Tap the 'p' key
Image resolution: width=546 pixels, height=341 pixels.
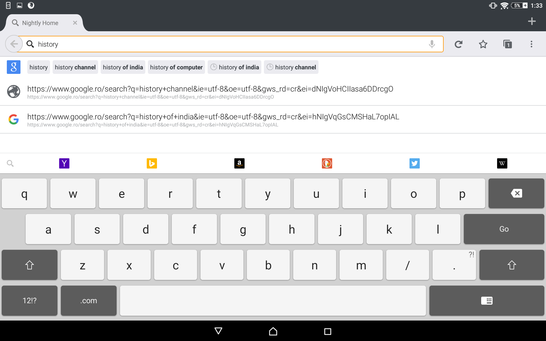click(462, 194)
